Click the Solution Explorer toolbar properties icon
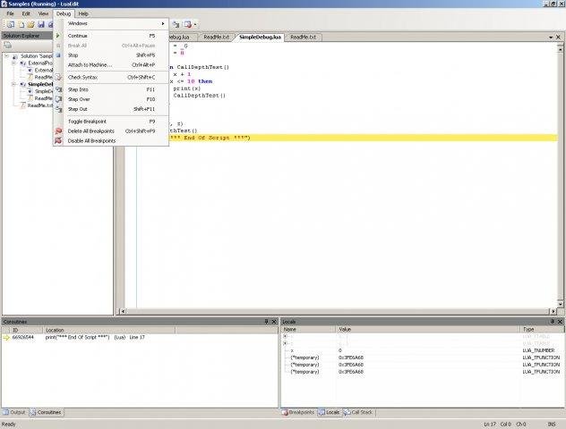566x429 pixels. coord(7,45)
